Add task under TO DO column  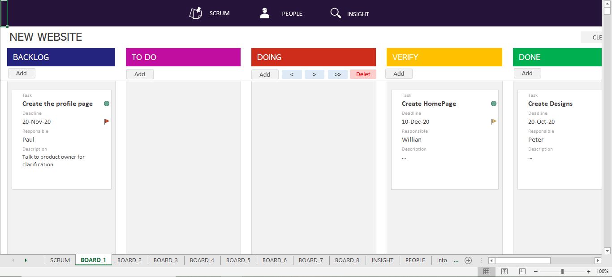pos(140,74)
